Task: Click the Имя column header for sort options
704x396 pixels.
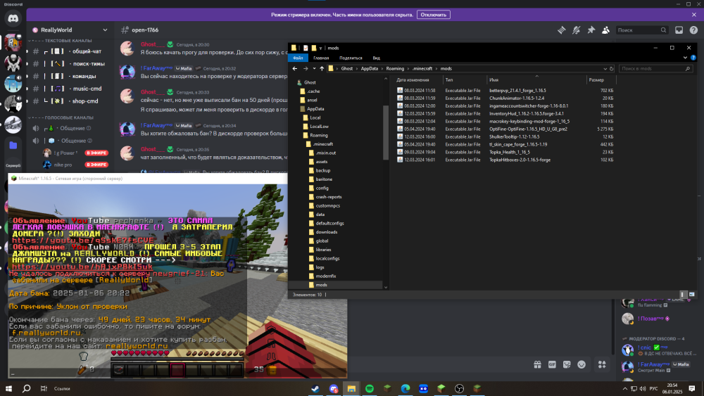Action: (x=536, y=79)
